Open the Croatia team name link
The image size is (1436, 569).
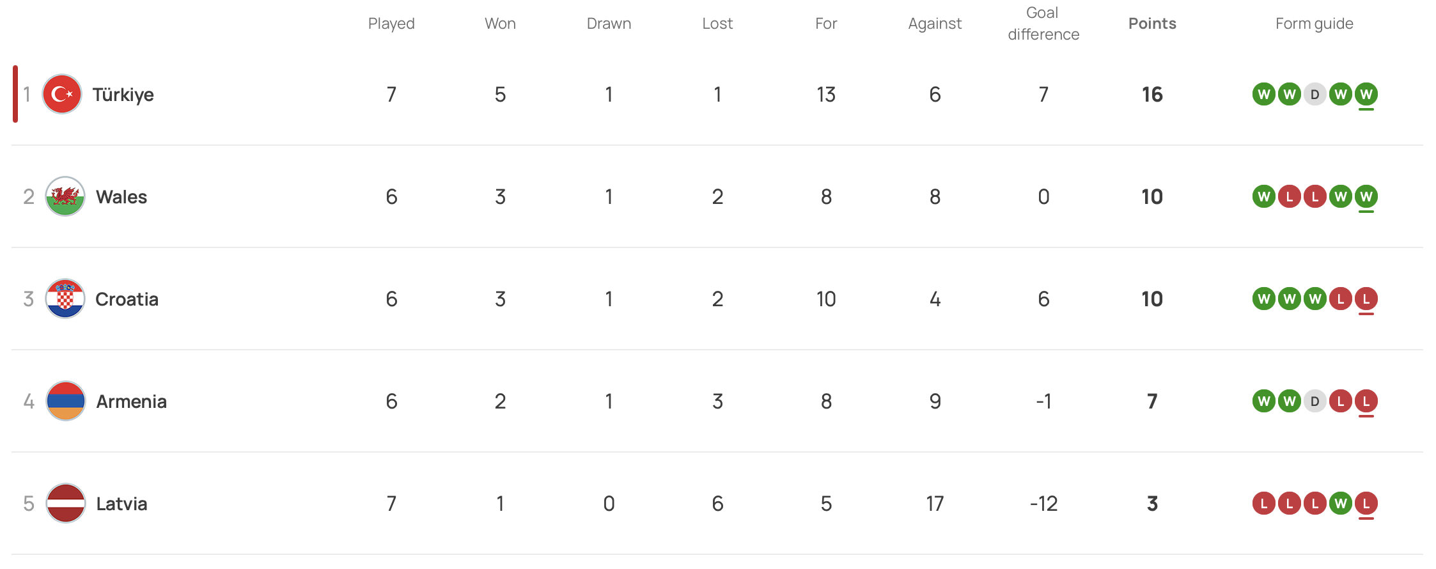[127, 299]
